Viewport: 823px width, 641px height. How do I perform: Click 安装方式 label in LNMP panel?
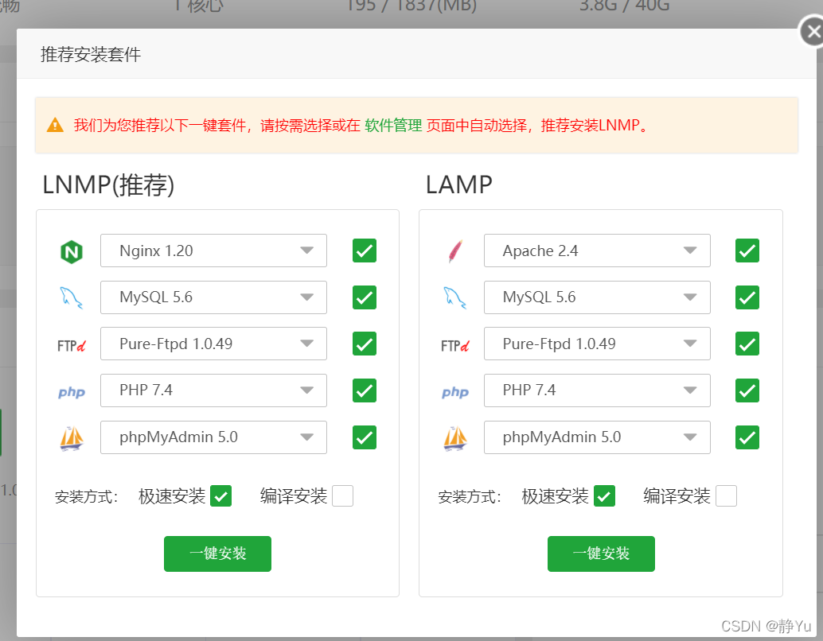[x=87, y=497]
